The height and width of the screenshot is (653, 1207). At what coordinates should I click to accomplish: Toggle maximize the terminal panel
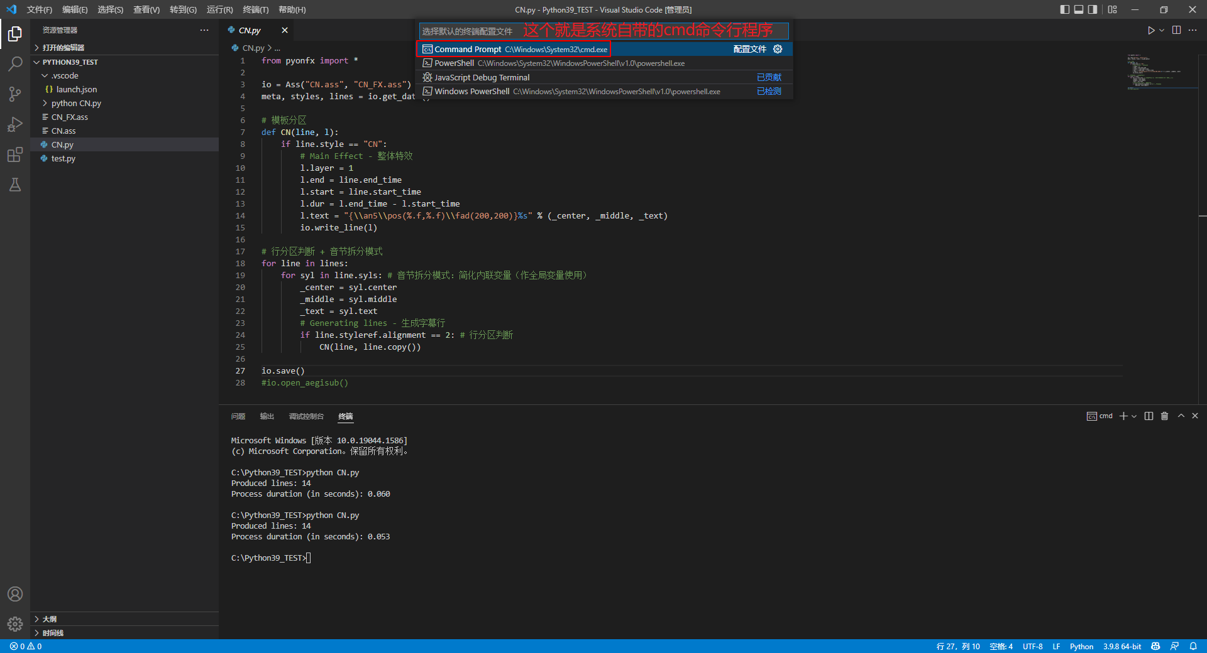1181,416
